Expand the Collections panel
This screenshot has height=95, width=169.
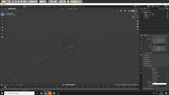pos(147,57)
